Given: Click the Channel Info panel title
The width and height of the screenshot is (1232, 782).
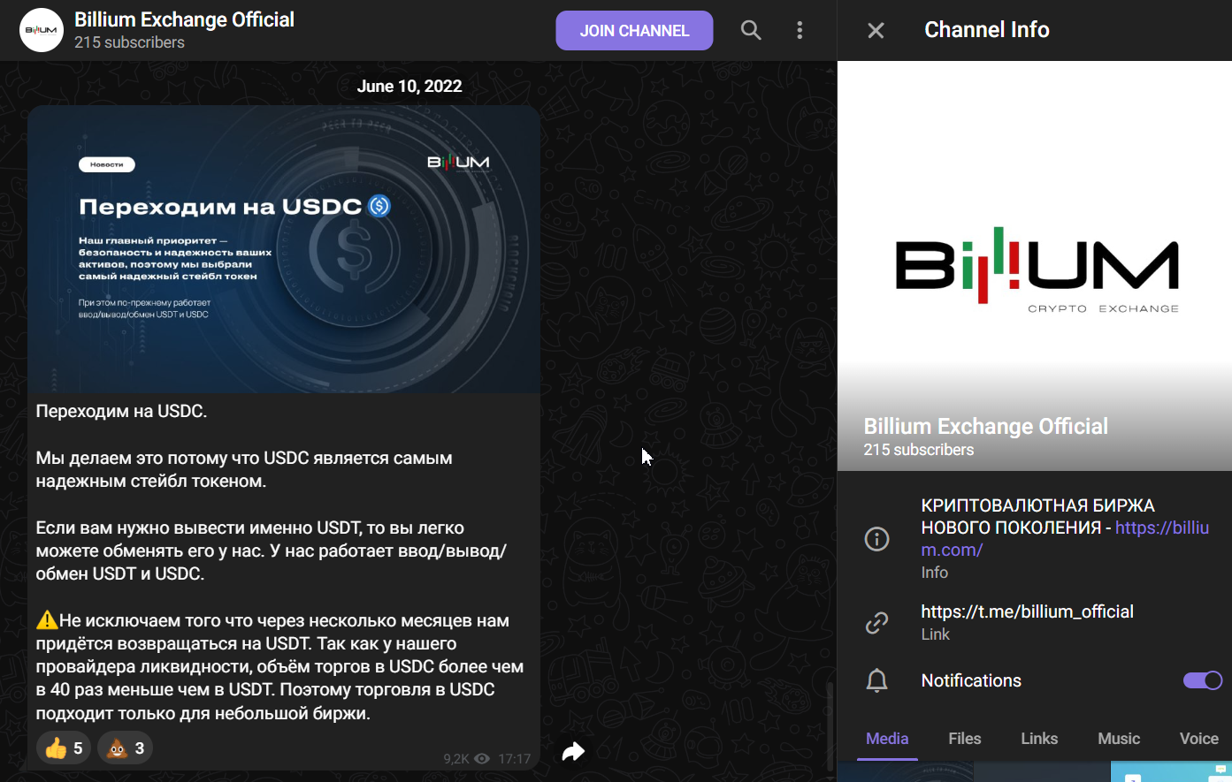Looking at the screenshot, I should click(987, 30).
